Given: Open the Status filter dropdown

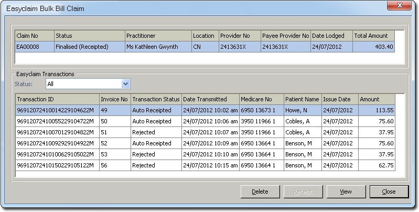Looking at the screenshot, I should click(x=125, y=83).
